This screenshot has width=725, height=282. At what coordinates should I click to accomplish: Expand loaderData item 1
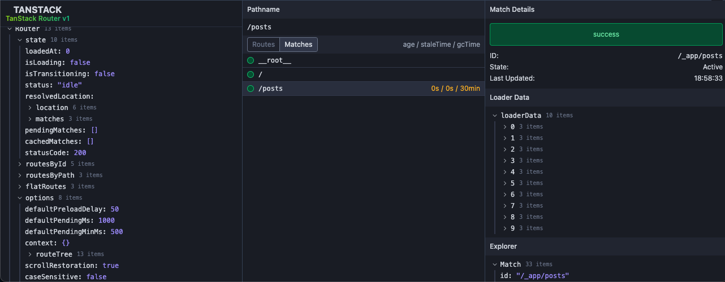click(505, 138)
